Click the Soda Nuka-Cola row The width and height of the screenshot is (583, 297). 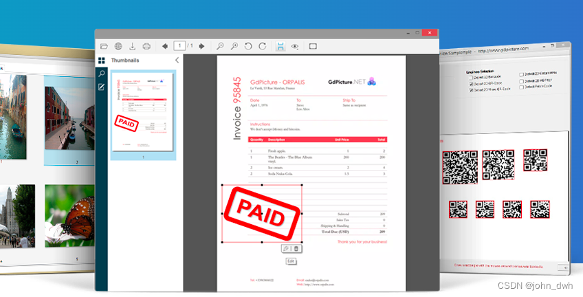tap(318, 173)
